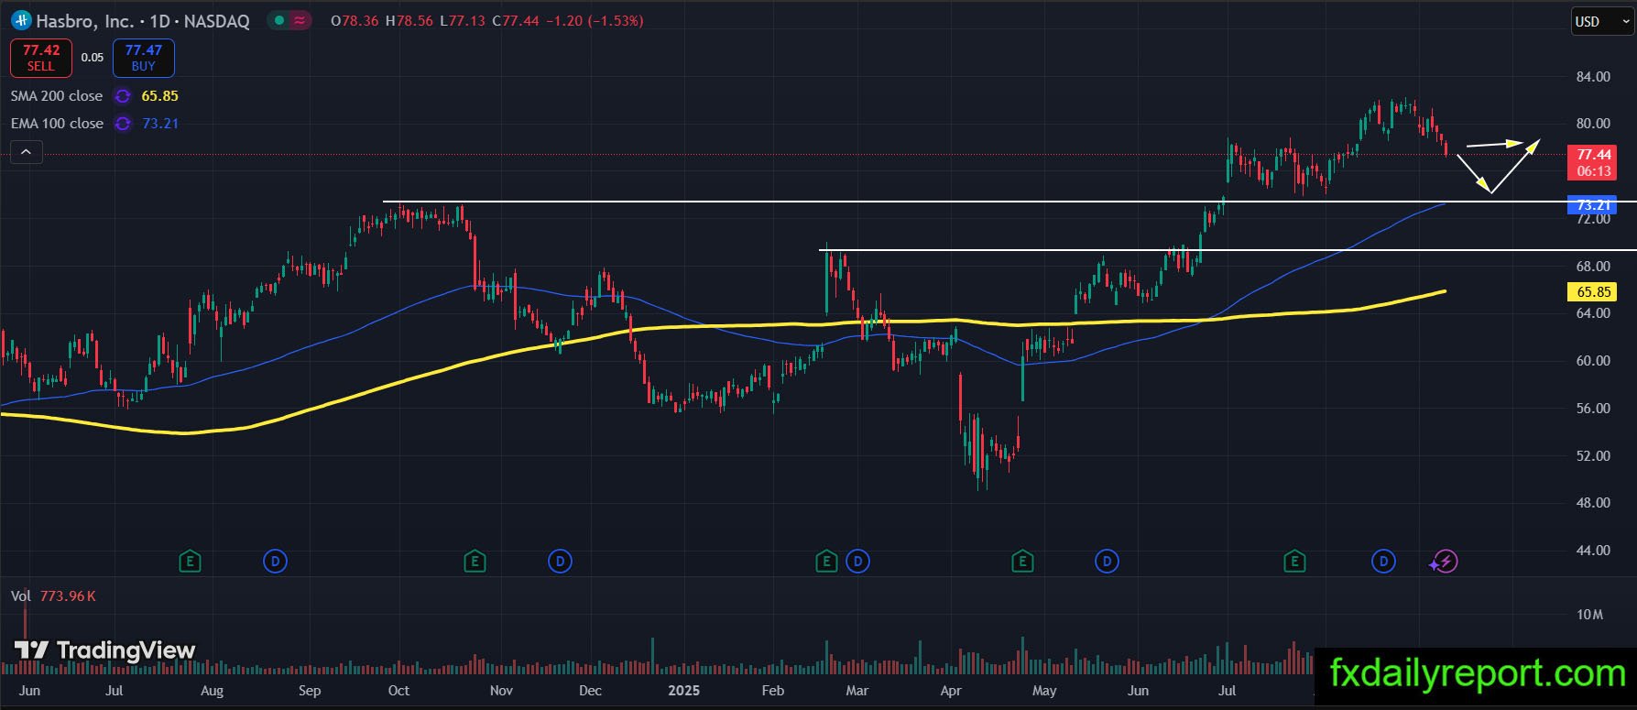Viewport: 1637px width, 710px height.
Task: Open the earnings E marker for July 2024
Action: click(190, 561)
